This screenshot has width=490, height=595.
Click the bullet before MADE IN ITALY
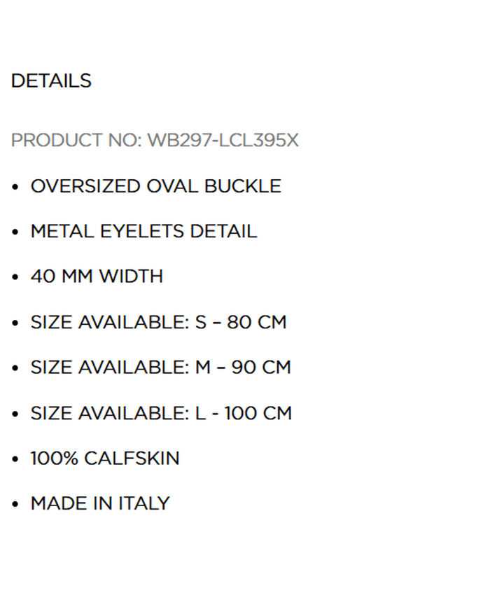[x=15, y=504]
